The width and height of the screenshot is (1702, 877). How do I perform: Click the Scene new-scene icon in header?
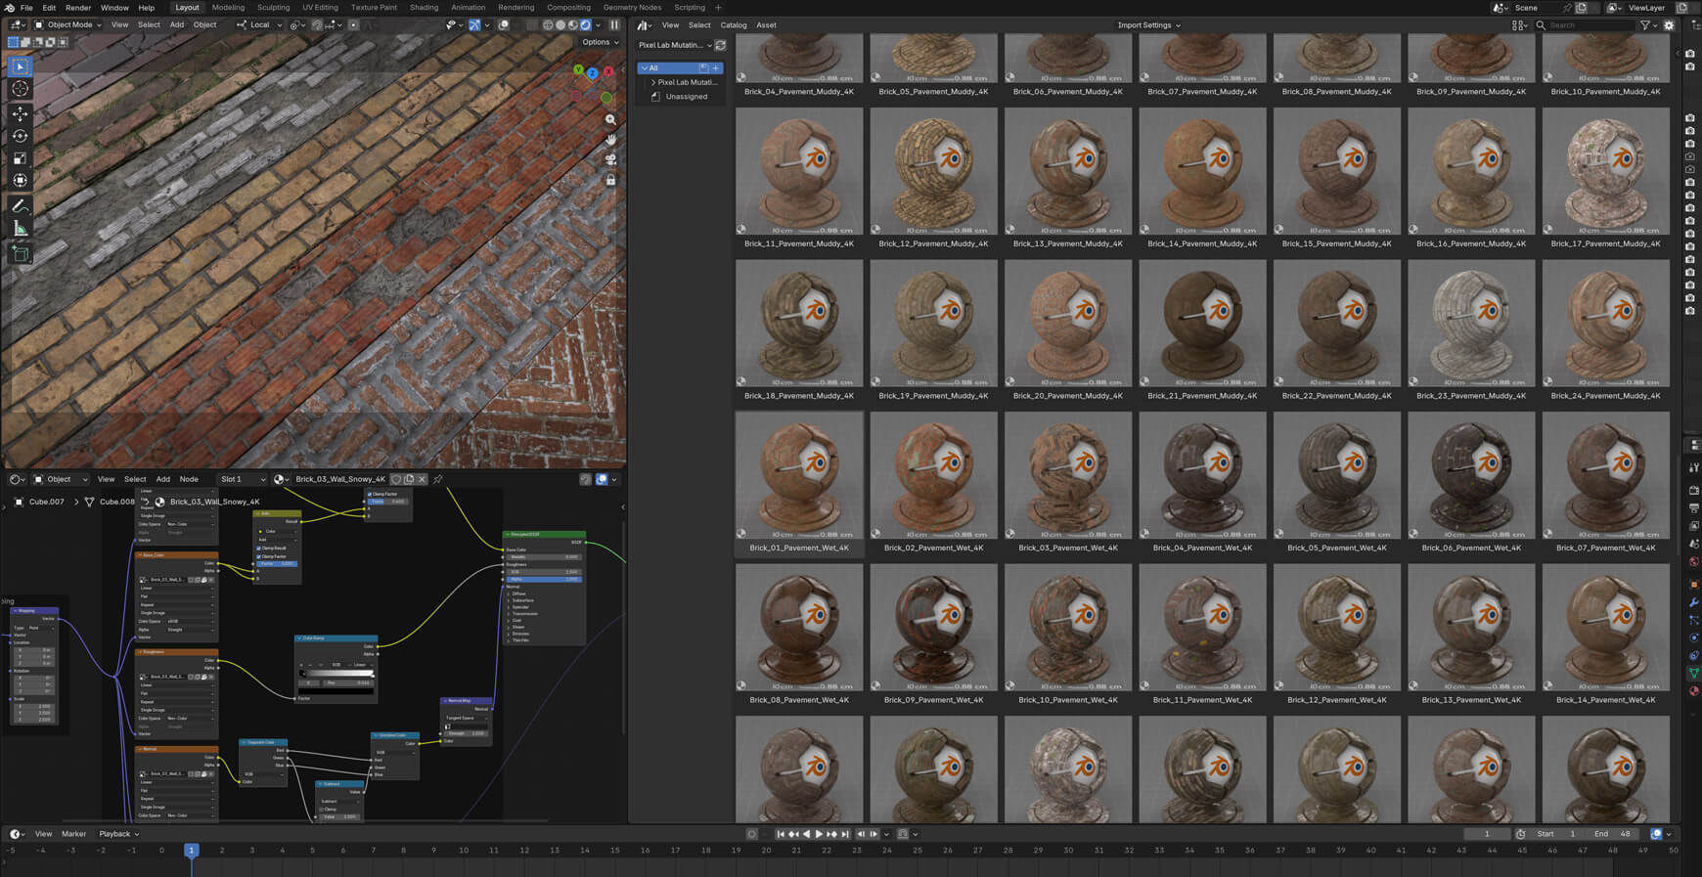(x=1582, y=8)
